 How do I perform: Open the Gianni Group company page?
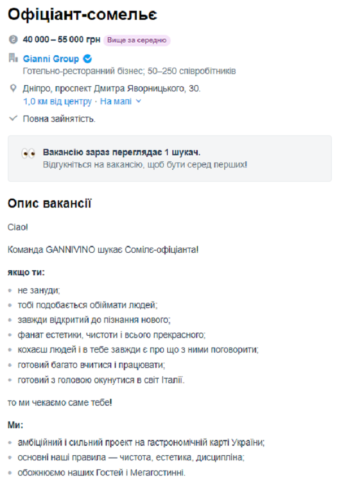coord(51,59)
